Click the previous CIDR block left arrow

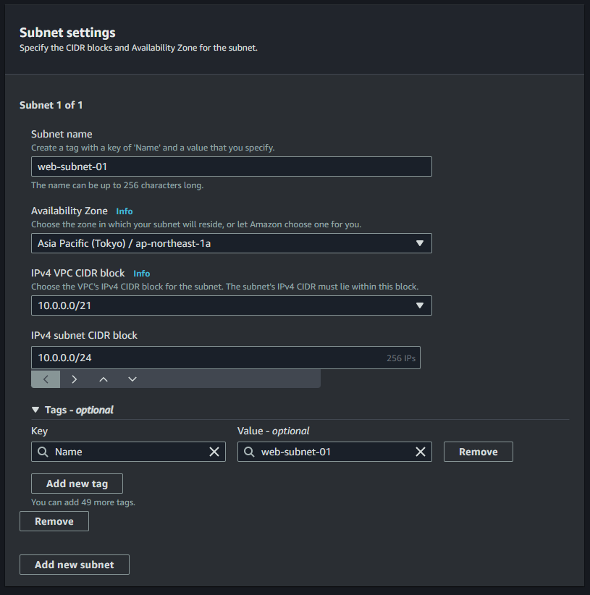46,379
